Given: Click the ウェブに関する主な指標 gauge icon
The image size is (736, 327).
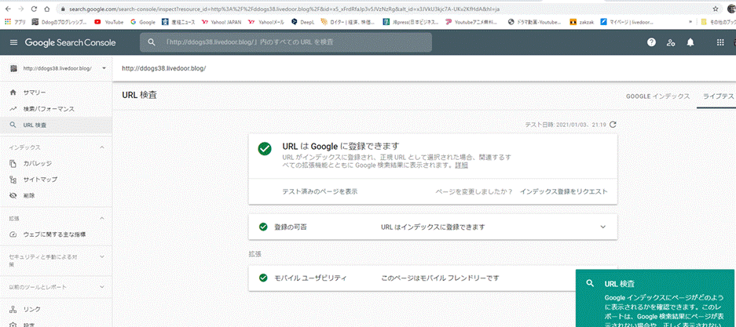Looking at the screenshot, I should click(13, 234).
